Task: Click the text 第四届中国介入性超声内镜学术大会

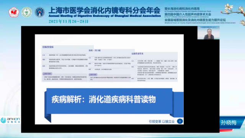Action: point(188,15)
